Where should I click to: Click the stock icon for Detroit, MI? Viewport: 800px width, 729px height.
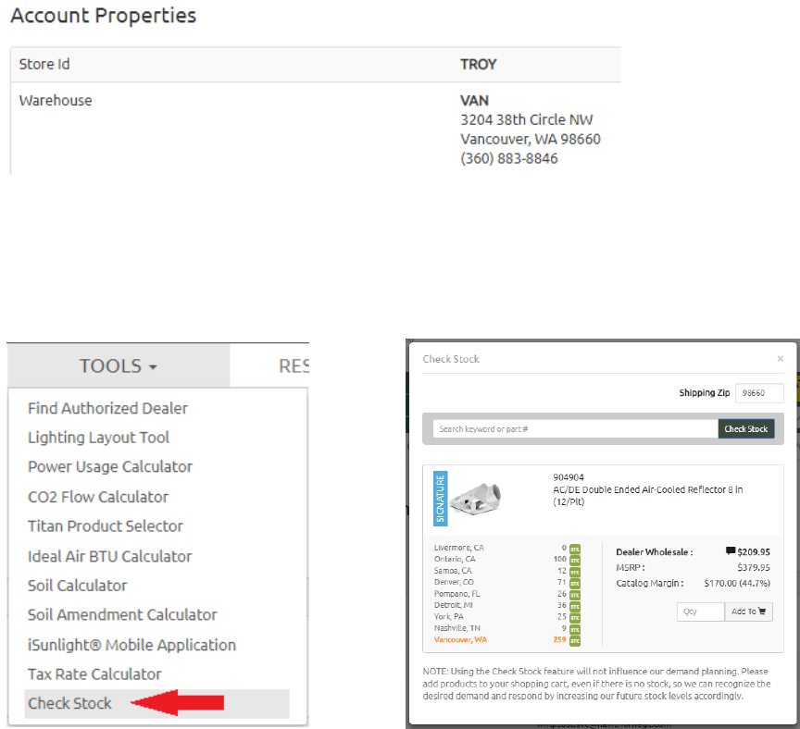(x=575, y=606)
